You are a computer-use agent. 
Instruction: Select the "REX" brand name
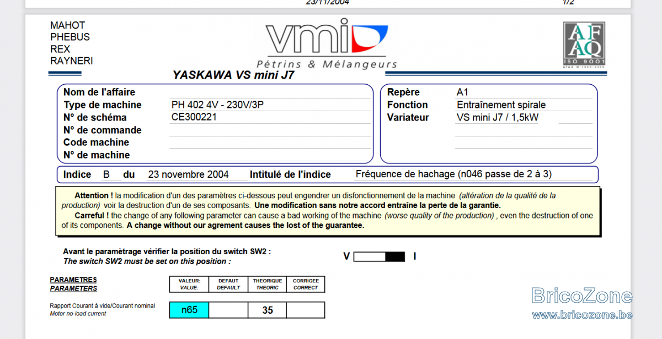(60, 49)
